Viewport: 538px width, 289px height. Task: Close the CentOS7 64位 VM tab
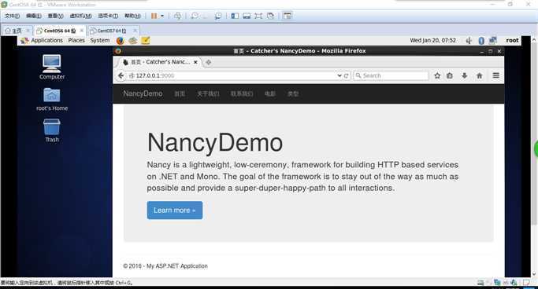135,31
